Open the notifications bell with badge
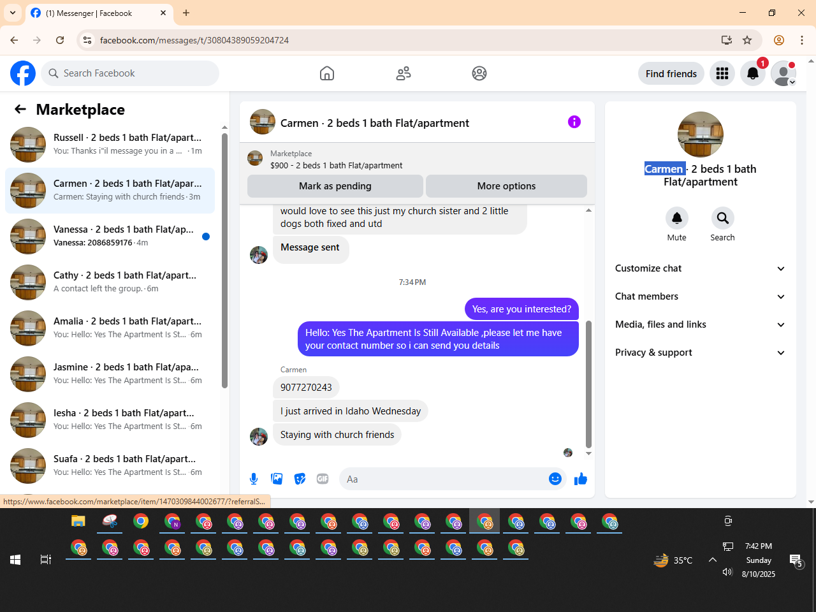This screenshot has height=612, width=816. (753, 73)
